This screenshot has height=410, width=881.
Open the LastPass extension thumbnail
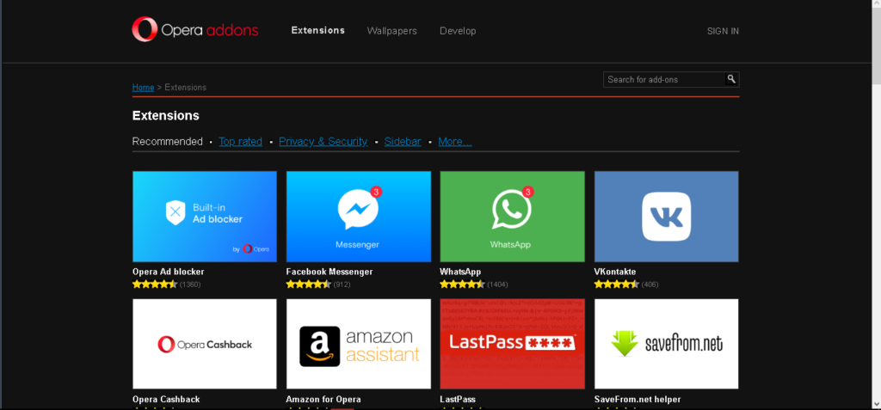click(x=513, y=344)
